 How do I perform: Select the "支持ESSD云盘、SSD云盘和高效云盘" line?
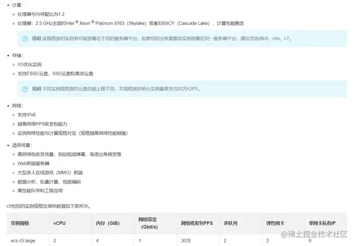pos(55,73)
